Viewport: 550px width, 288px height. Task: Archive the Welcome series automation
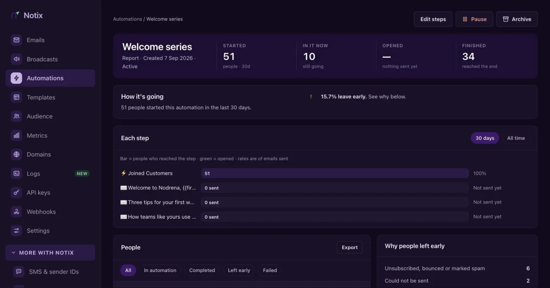(517, 19)
